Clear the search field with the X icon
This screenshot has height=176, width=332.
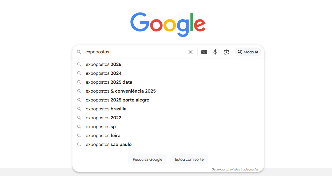pyautogui.click(x=190, y=52)
